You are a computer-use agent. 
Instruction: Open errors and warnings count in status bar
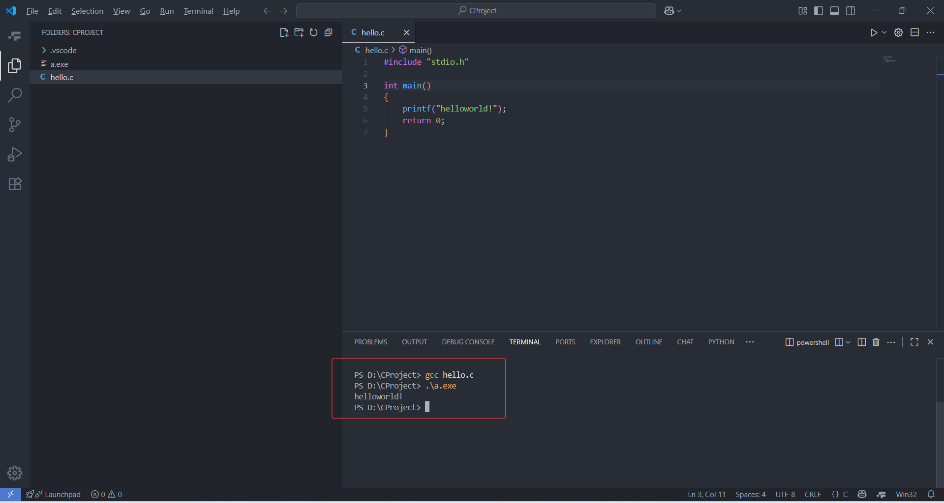(106, 494)
